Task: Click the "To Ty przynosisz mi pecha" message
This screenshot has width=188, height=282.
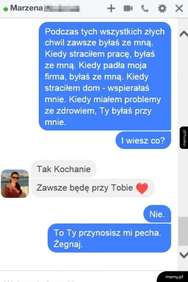Action: pyautogui.click(x=109, y=238)
